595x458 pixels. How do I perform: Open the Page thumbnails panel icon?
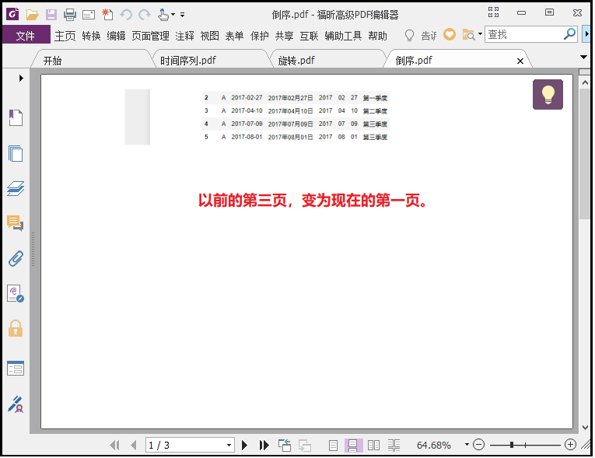coord(16,153)
